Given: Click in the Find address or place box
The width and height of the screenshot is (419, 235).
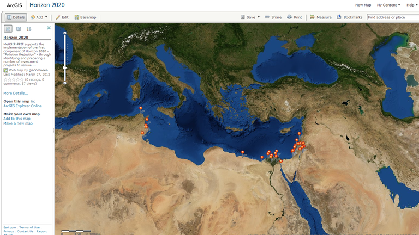Looking at the screenshot, I should point(393,17).
